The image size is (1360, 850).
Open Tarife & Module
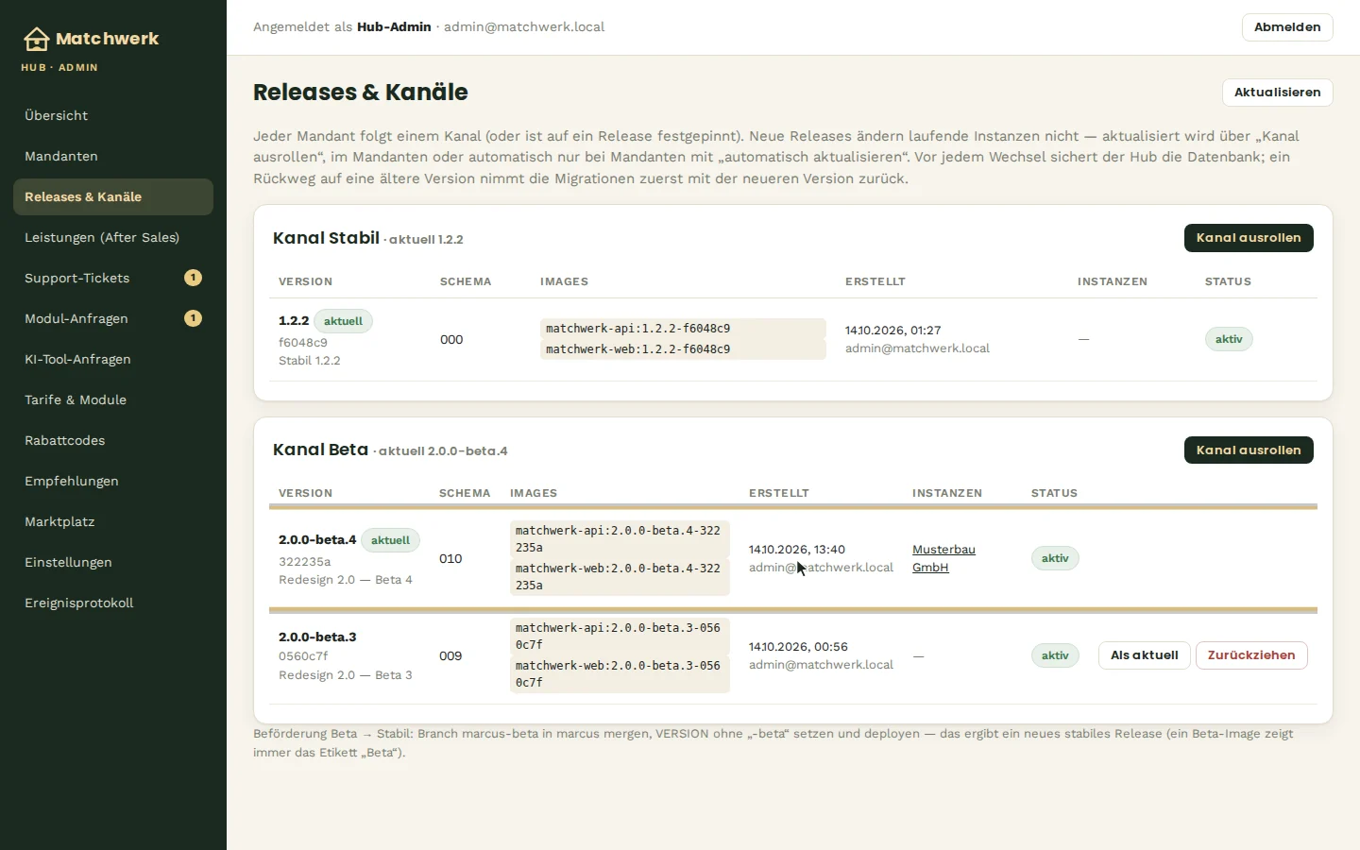coord(113,399)
